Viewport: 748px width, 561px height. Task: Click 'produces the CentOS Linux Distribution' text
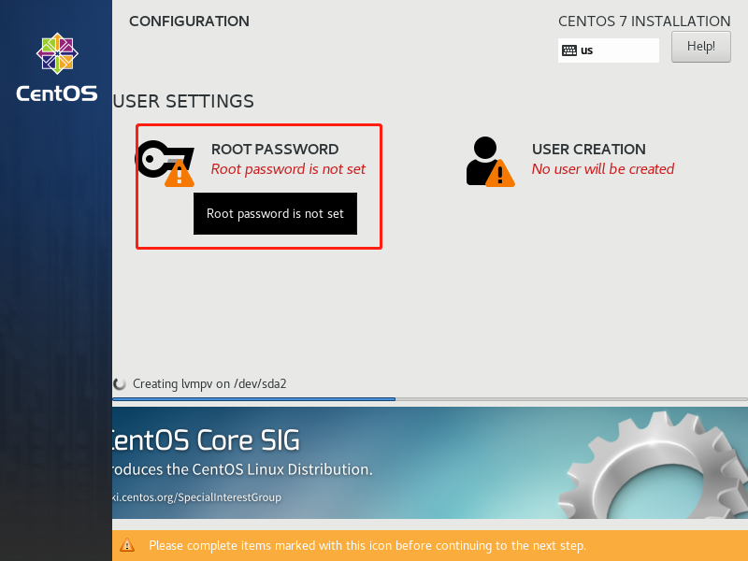(x=242, y=469)
